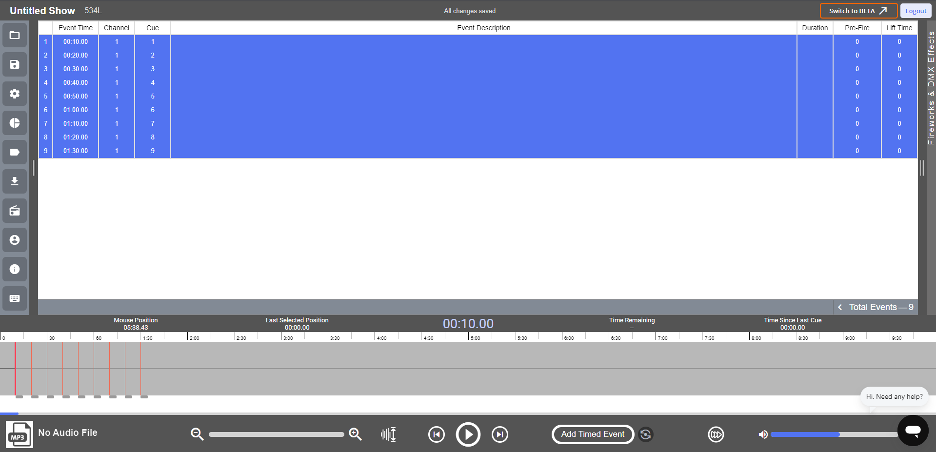
Task: Click the save disk icon
Action: coord(15,64)
